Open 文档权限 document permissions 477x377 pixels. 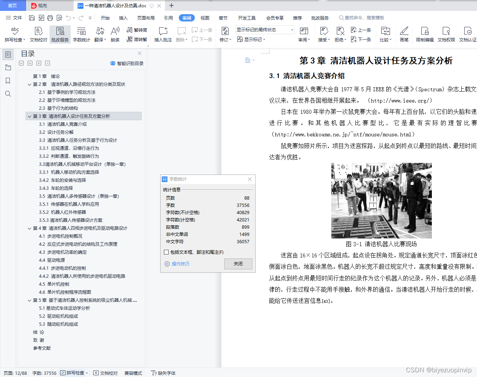point(446,35)
